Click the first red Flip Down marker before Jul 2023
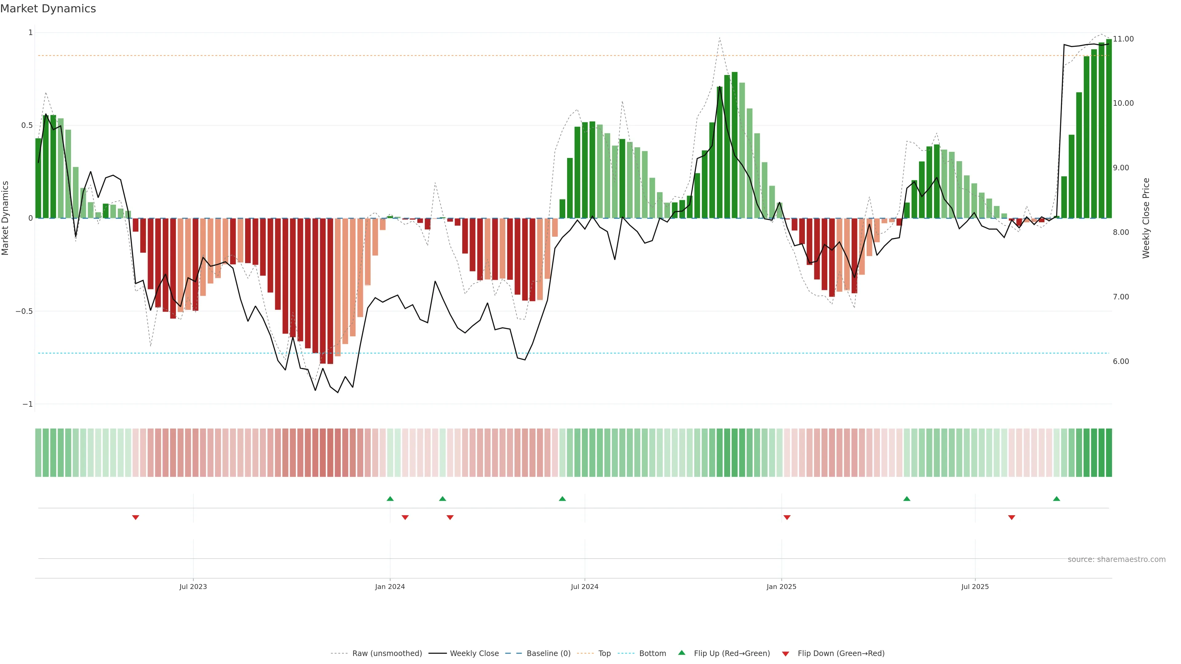 (x=135, y=517)
